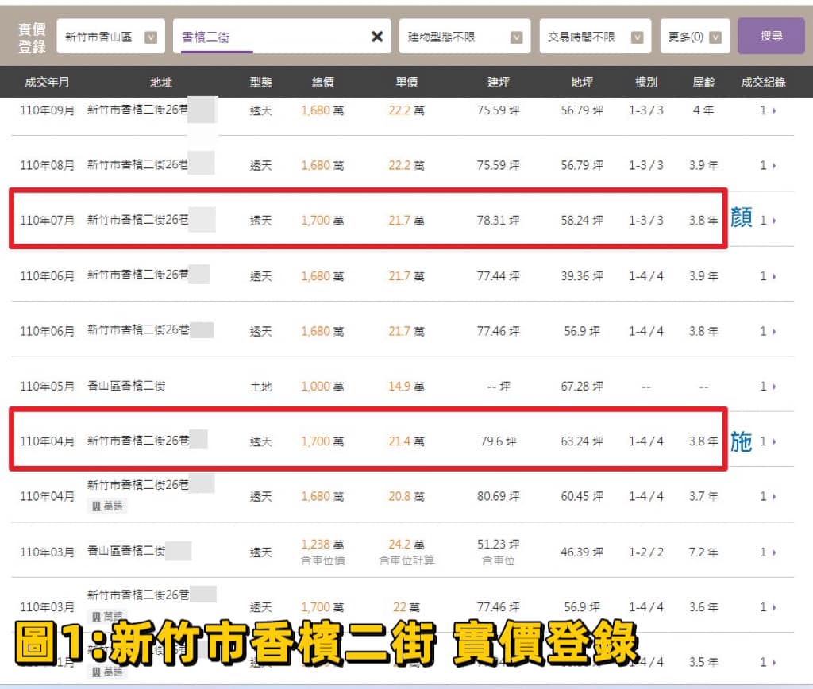Expand the 成交紀錄 on the highlighted 110年07月 row

pyautogui.click(x=766, y=219)
